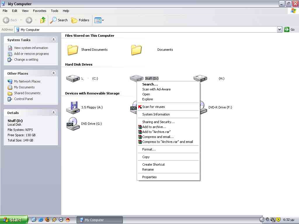Collapse the System Tasks panel
Viewport: 299px width, 224px height.
[53, 40]
